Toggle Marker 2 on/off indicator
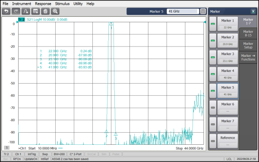The height and width of the screenshot is (162, 259). (x=213, y=40)
